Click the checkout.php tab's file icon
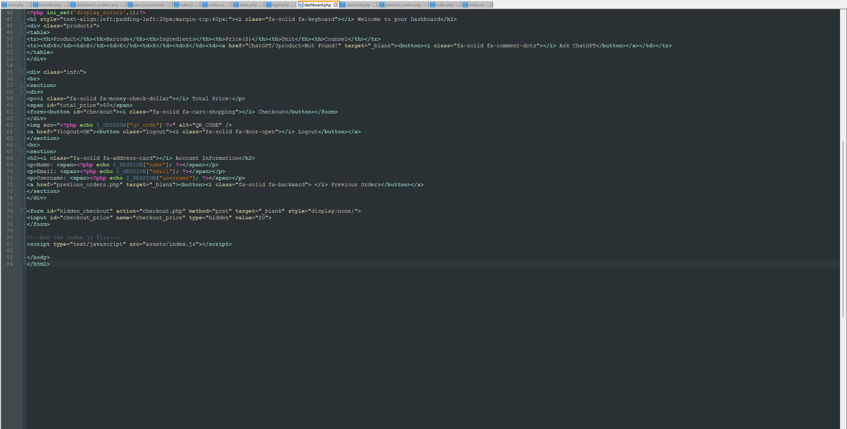Image resolution: width=847 pixels, height=429 pixels. tap(343, 5)
